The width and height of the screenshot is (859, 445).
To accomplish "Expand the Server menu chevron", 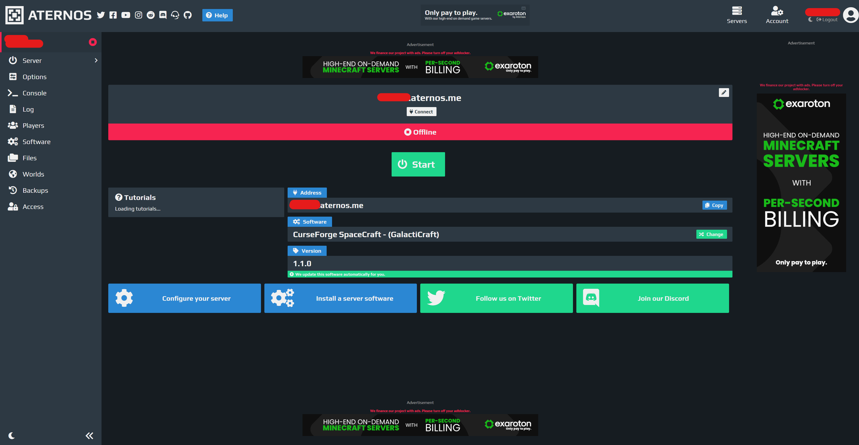I will [x=96, y=60].
